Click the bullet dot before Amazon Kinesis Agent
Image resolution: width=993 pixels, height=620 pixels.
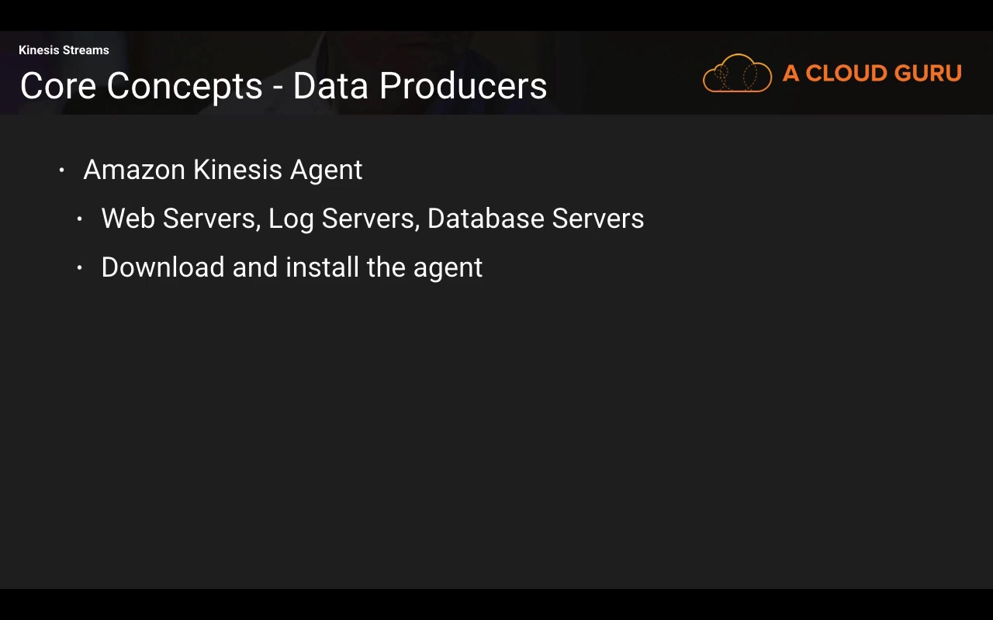62,170
